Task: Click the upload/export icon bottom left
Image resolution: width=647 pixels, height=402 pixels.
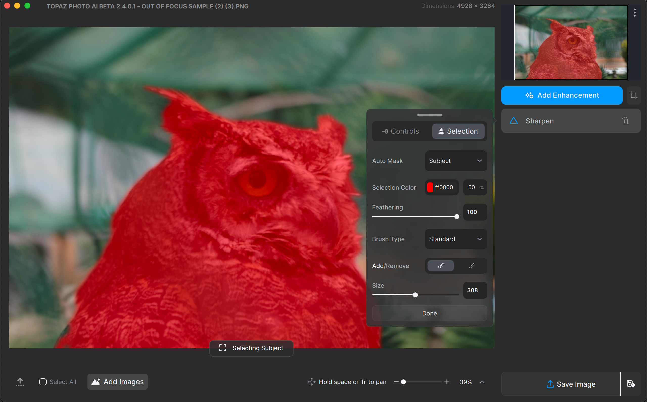Action: pos(19,381)
